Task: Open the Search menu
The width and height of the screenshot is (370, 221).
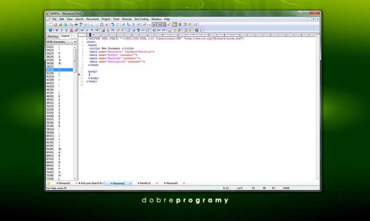Action: tap(79, 19)
